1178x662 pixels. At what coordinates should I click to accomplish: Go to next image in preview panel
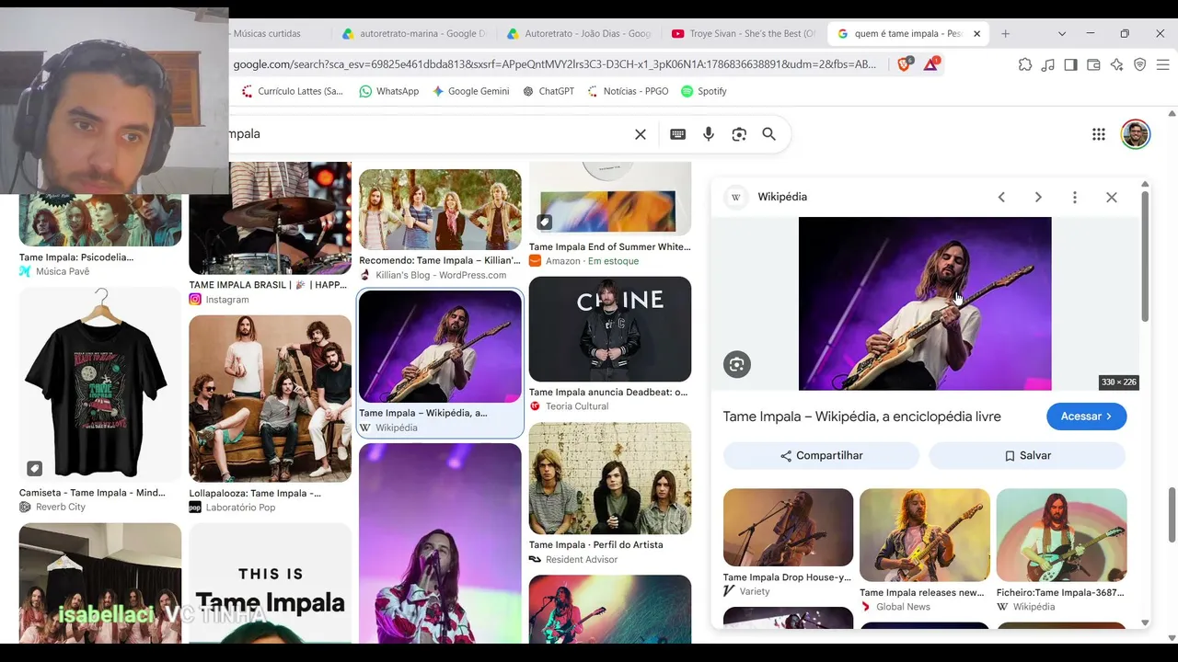pyautogui.click(x=1038, y=197)
